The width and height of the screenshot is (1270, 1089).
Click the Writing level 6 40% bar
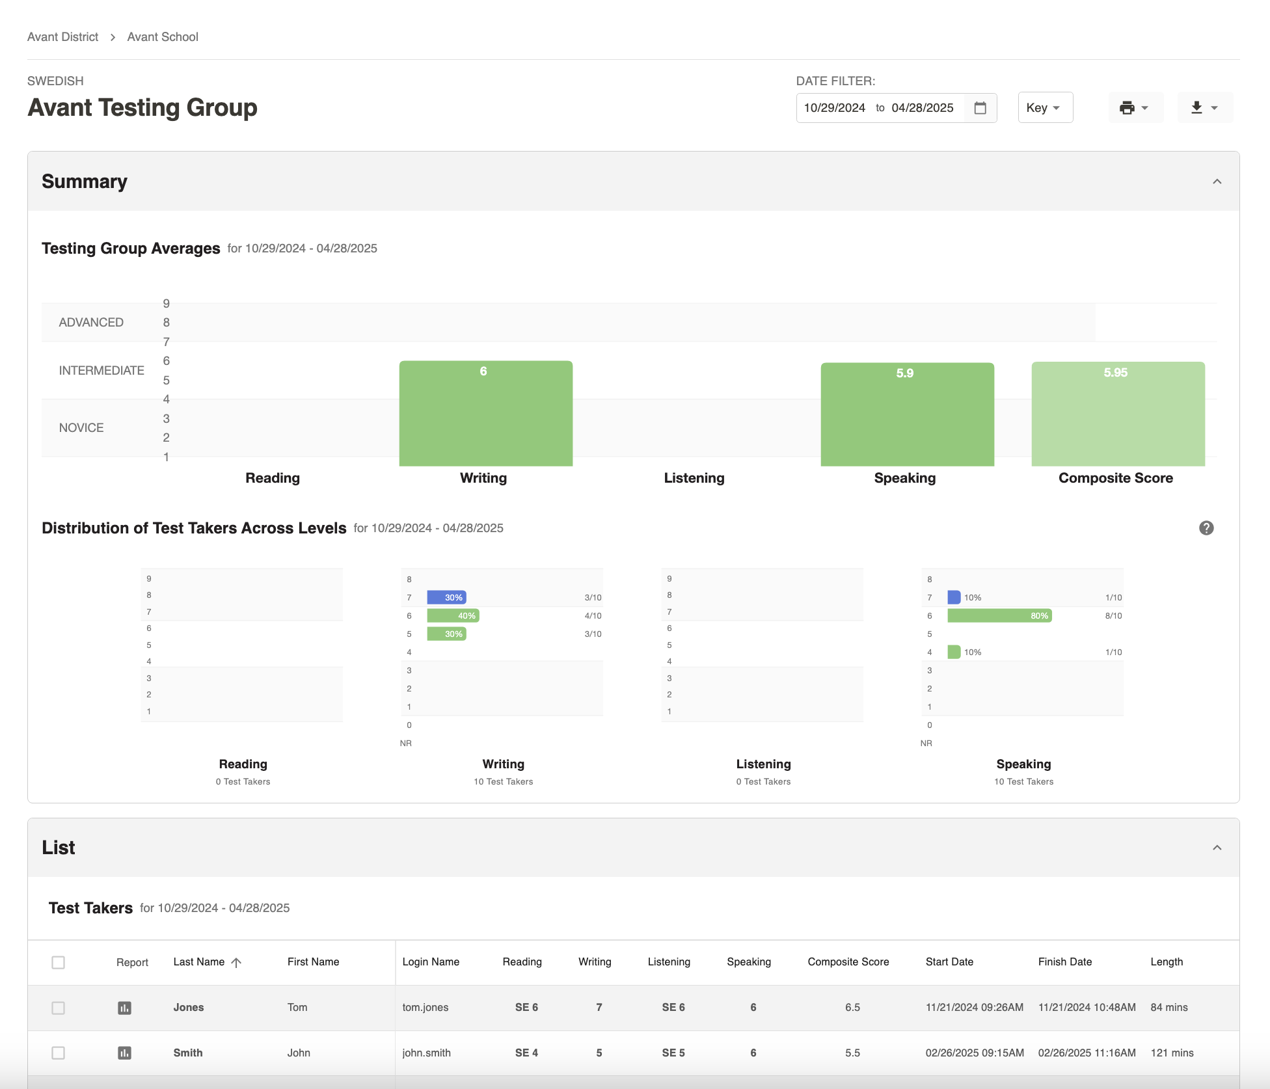pyautogui.click(x=453, y=616)
